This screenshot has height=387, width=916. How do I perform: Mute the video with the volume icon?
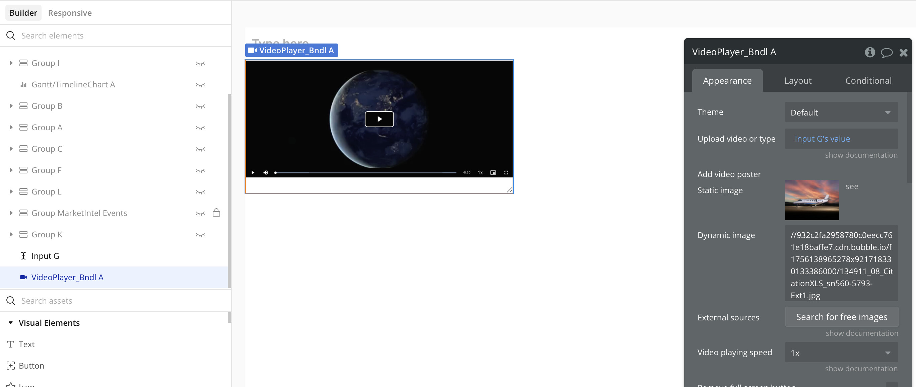[265, 172]
